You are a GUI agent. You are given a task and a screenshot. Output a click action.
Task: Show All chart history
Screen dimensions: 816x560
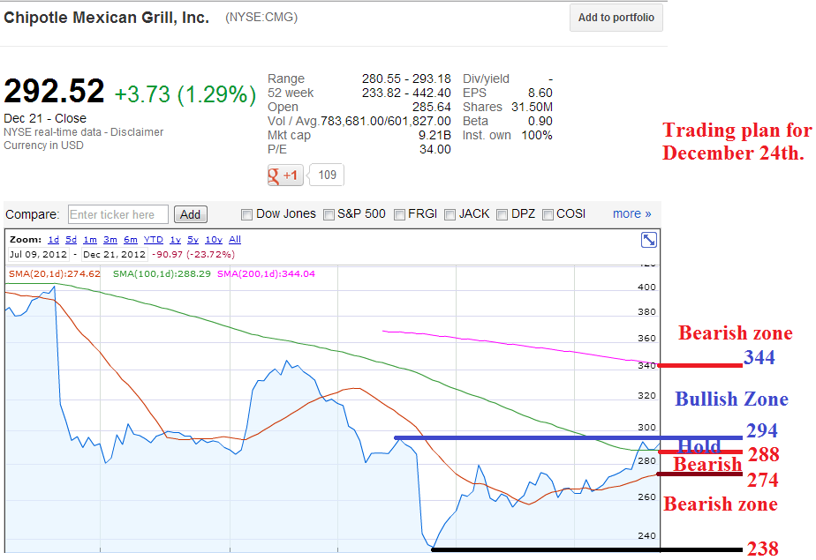click(x=235, y=240)
